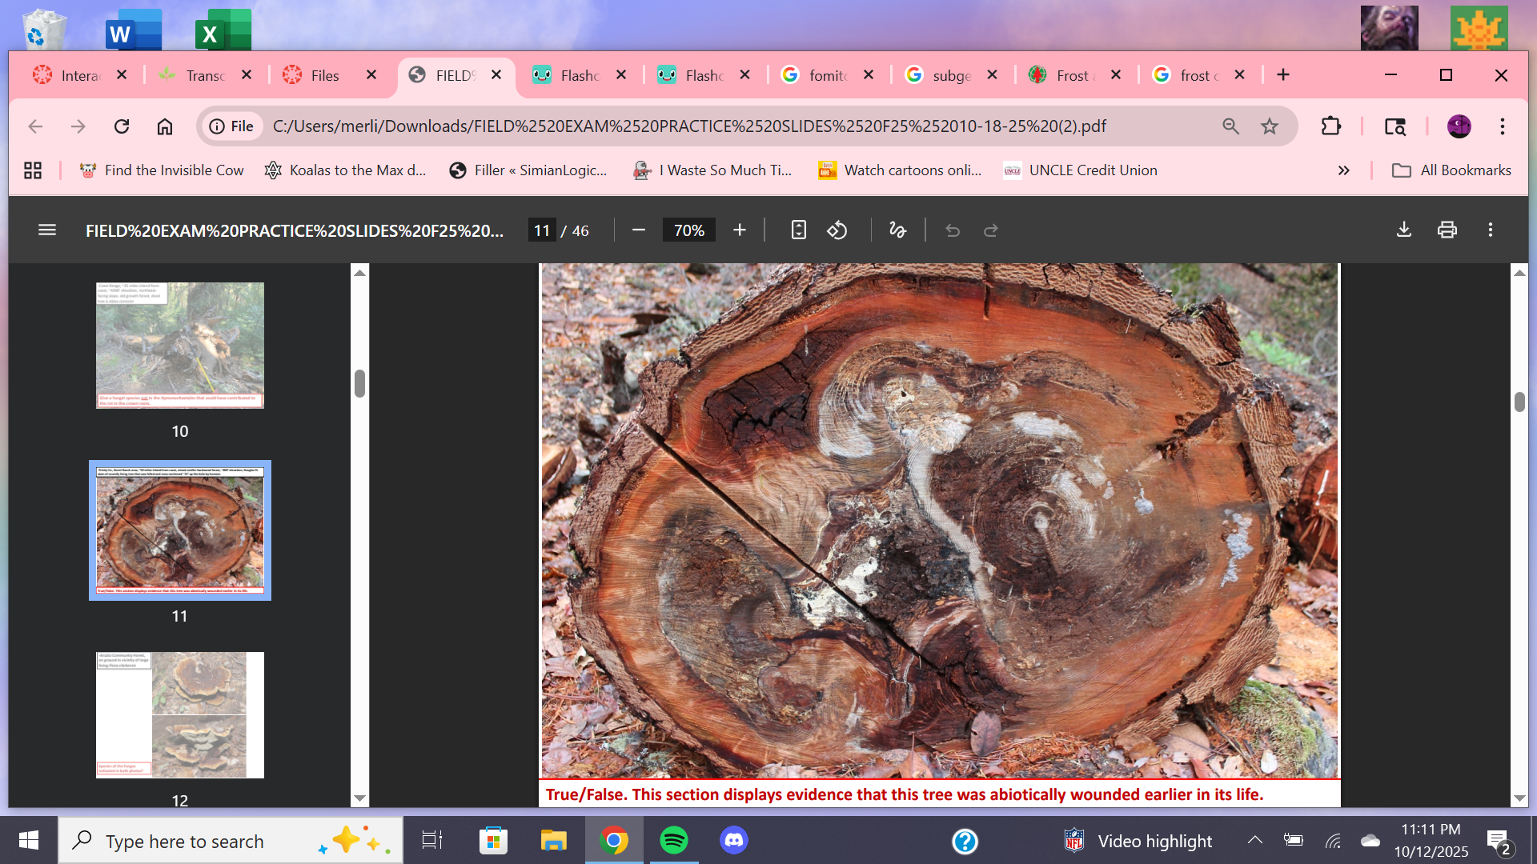The height and width of the screenshot is (864, 1537).
Task: Open the Find the Invisible Cow bookmark
Action: [x=162, y=170]
